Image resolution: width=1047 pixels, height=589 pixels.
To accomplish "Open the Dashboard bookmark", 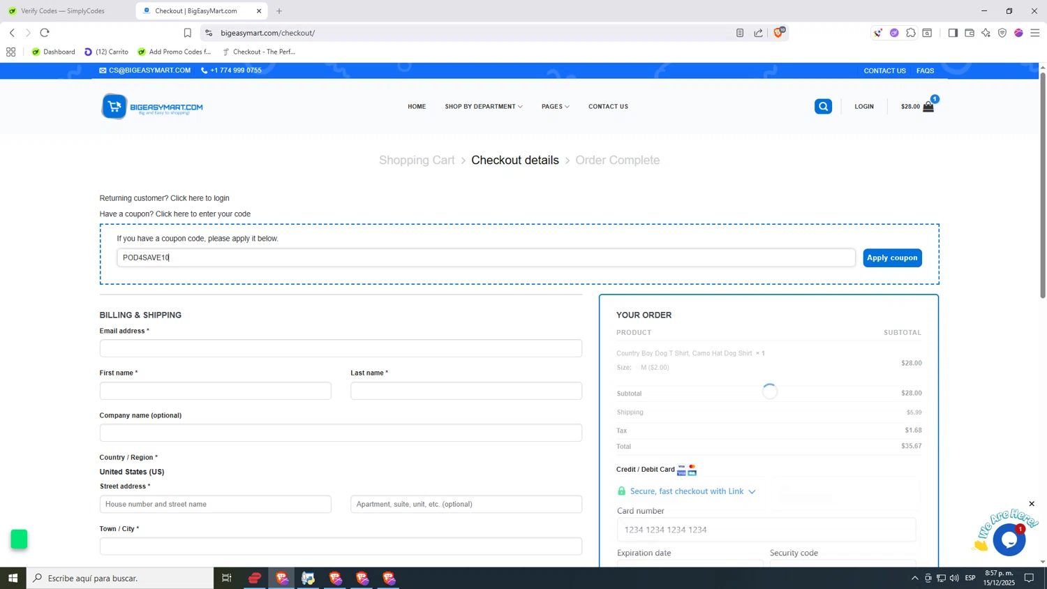I will (x=54, y=52).
